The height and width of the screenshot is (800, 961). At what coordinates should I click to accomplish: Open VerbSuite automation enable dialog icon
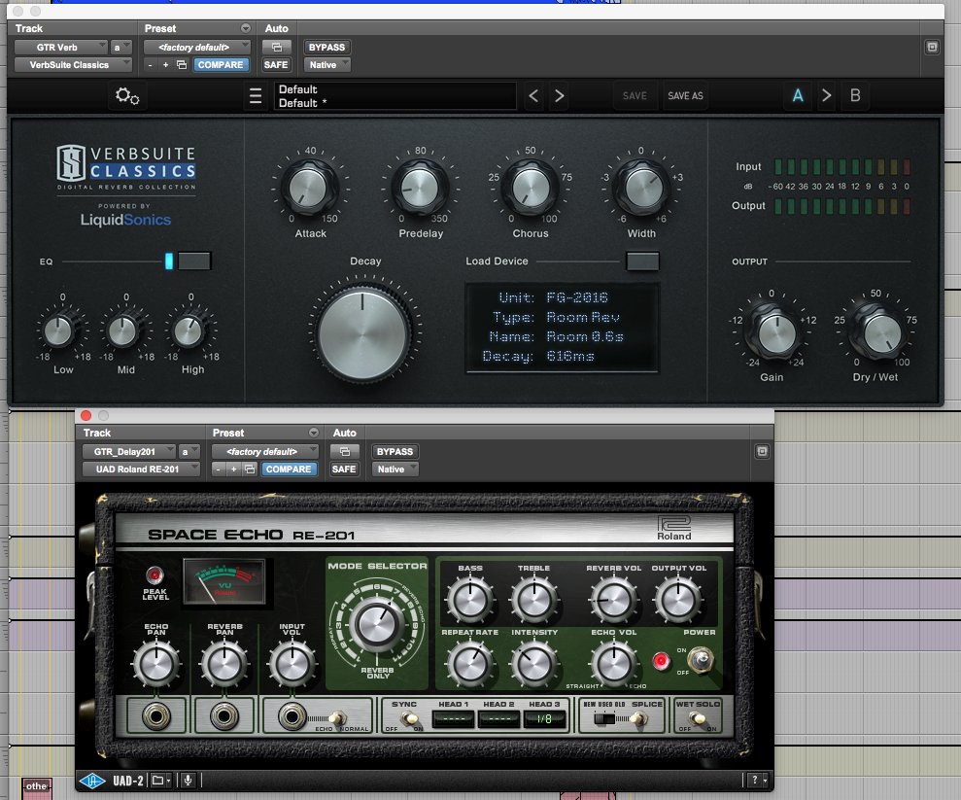[277, 48]
